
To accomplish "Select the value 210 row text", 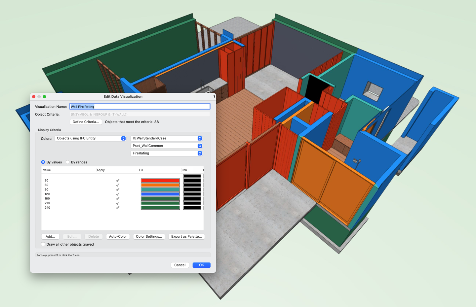I will click(47, 203).
